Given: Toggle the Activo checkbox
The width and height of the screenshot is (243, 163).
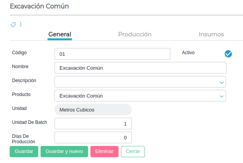Looking at the screenshot, I should pyautogui.click(x=228, y=54).
